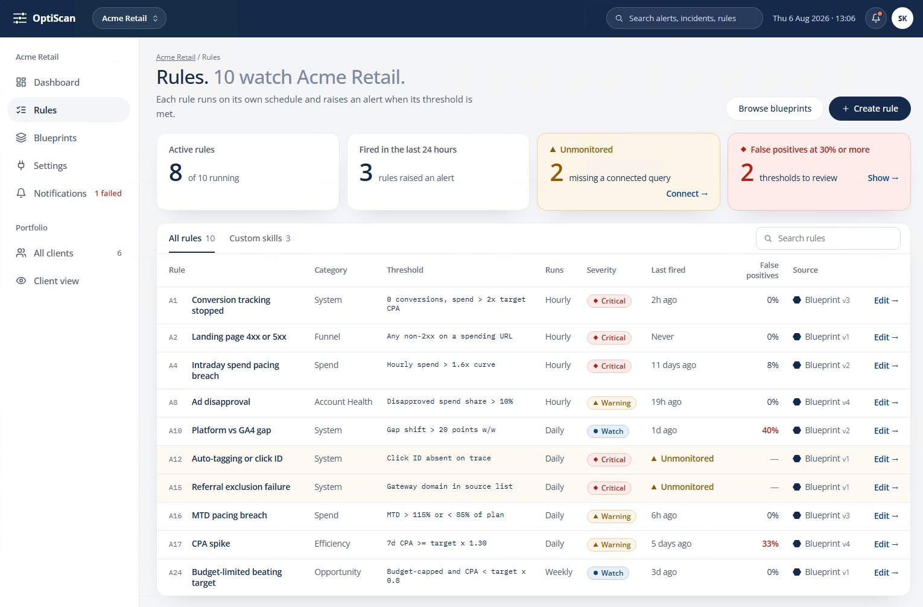This screenshot has width=923, height=607.
Task: Edit the CPA spike rule
Action: (886, 544)
